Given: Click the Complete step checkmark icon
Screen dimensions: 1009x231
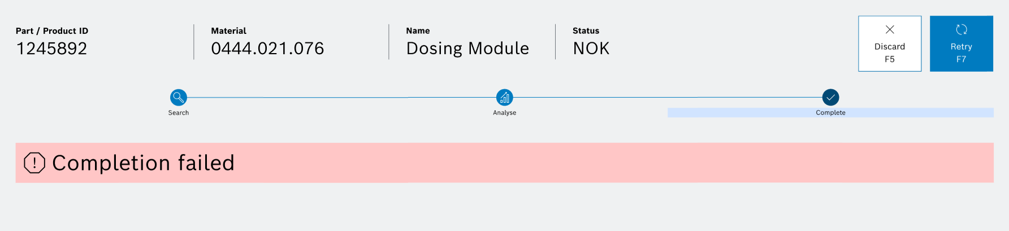Looking at the screenshot, I should tap(830, 97).
